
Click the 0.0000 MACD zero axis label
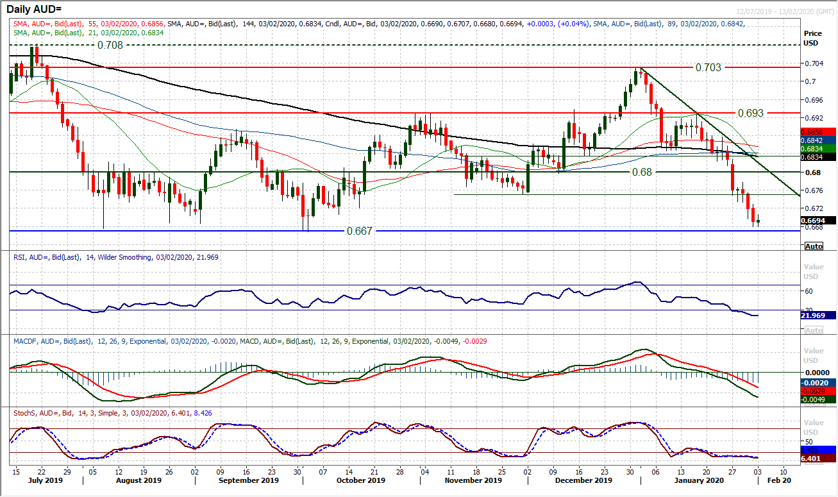click(x=817, y=372)
